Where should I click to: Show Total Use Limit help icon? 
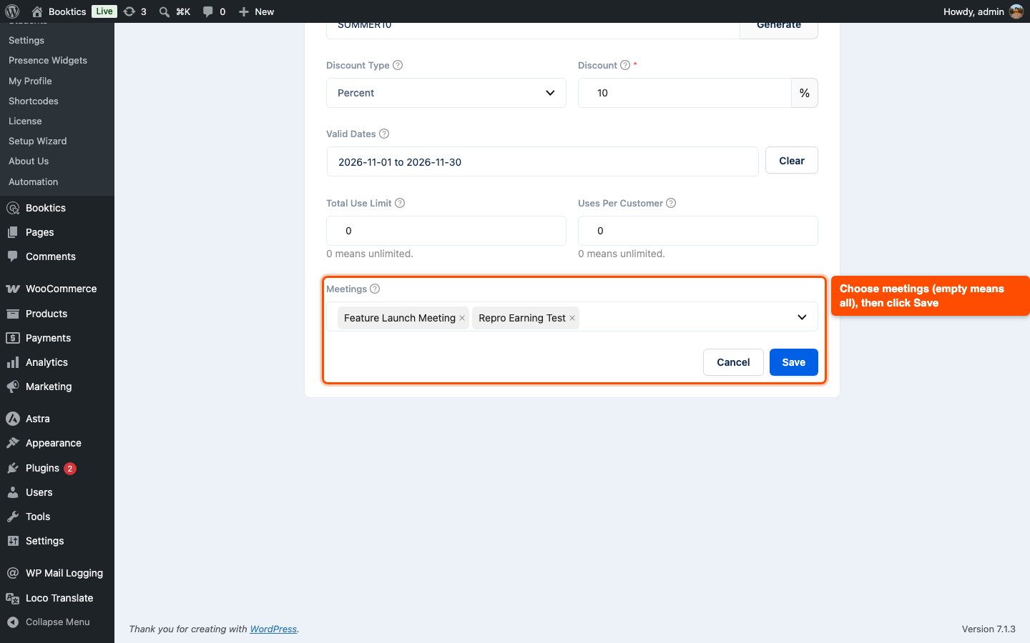point(400,203)
